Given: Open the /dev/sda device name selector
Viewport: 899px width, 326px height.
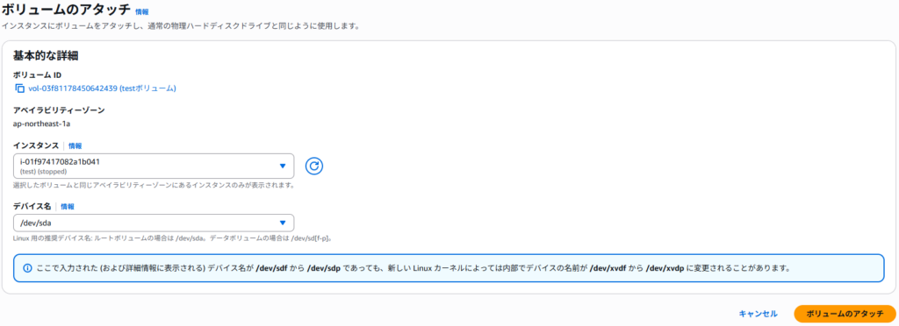Looking at the screenshot, I should click(154, 223).
